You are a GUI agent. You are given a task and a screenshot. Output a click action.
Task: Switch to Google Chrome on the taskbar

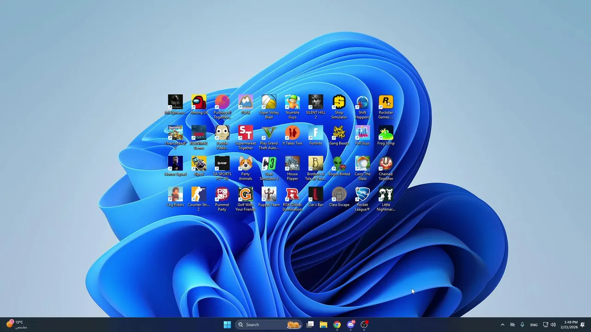(337, 325)
